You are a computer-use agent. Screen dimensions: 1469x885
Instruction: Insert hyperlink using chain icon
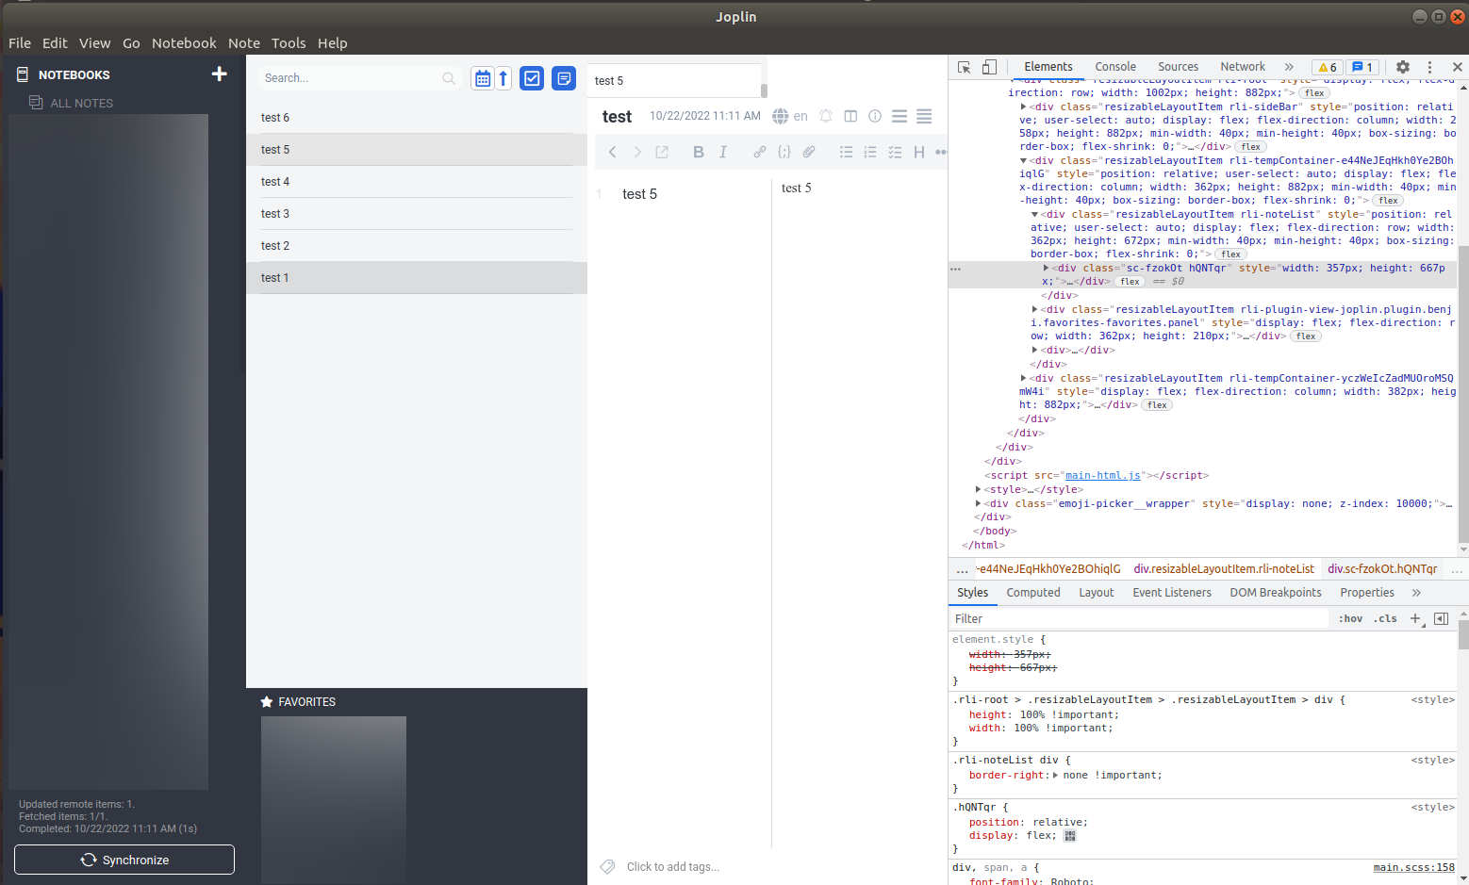760,152
